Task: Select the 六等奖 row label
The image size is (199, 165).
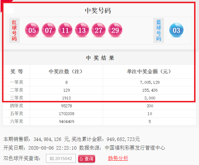Action: pyautogui.click(x=16, y=122)
